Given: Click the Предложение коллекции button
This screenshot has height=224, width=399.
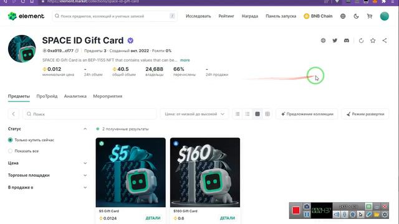Looking at the screenshot, I should coord(307,114).
